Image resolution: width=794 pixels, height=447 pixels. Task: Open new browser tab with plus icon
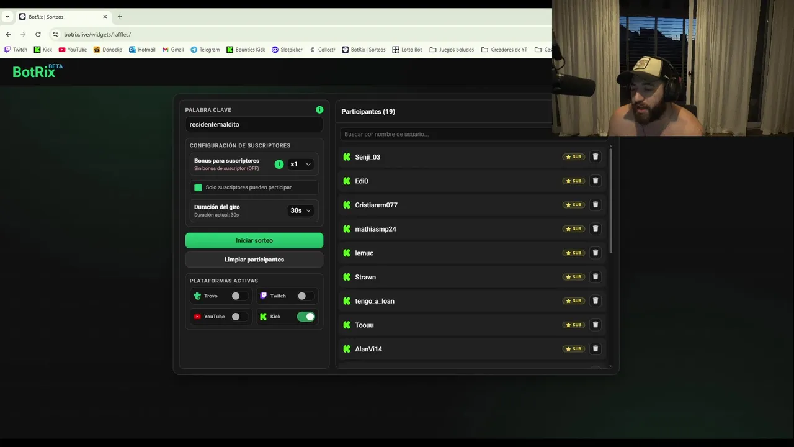[120, 17]
